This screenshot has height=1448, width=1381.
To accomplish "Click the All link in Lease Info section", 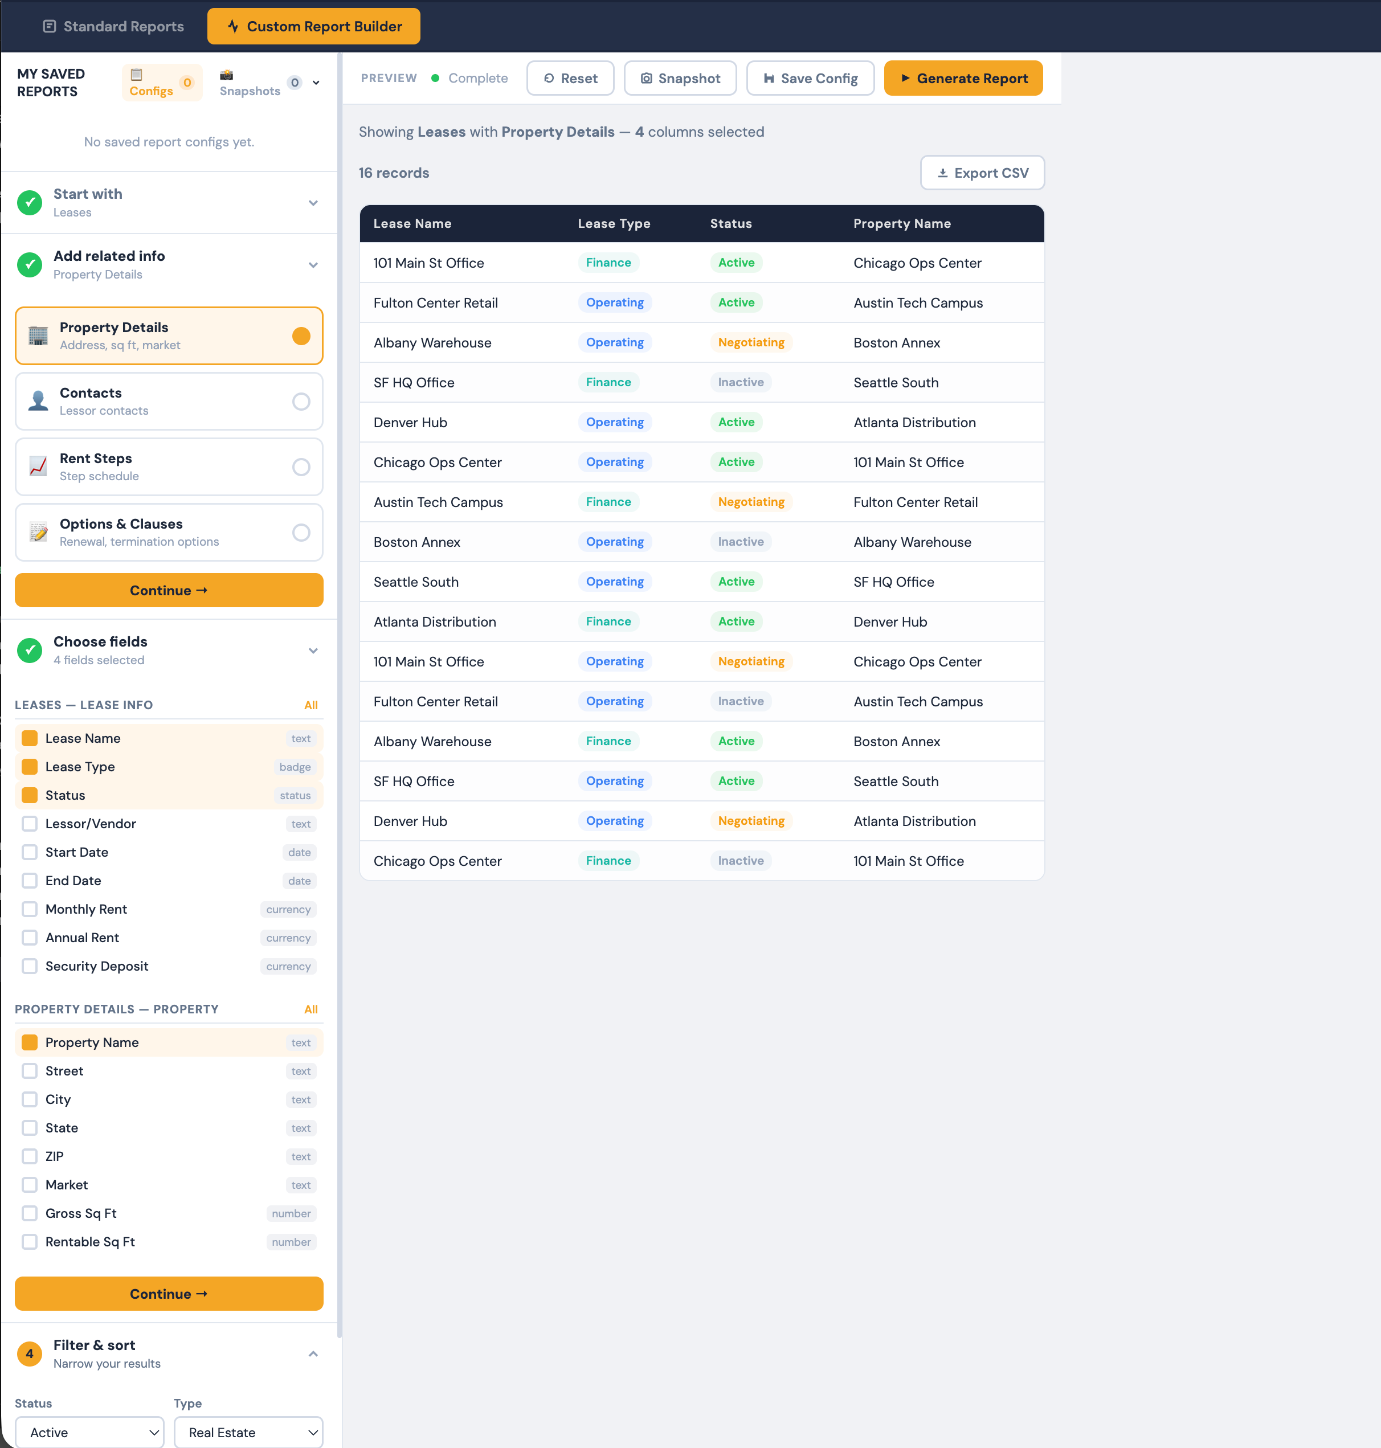I will click(312, 705).
